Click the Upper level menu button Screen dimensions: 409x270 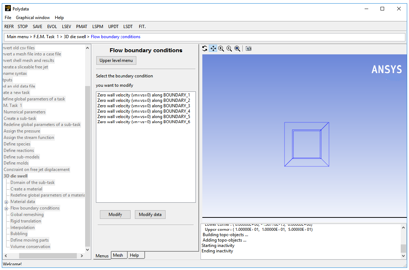pos(116,60)
